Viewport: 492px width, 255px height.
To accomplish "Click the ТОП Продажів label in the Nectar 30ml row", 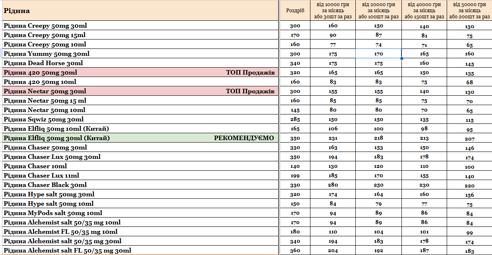I will point(250,91).
